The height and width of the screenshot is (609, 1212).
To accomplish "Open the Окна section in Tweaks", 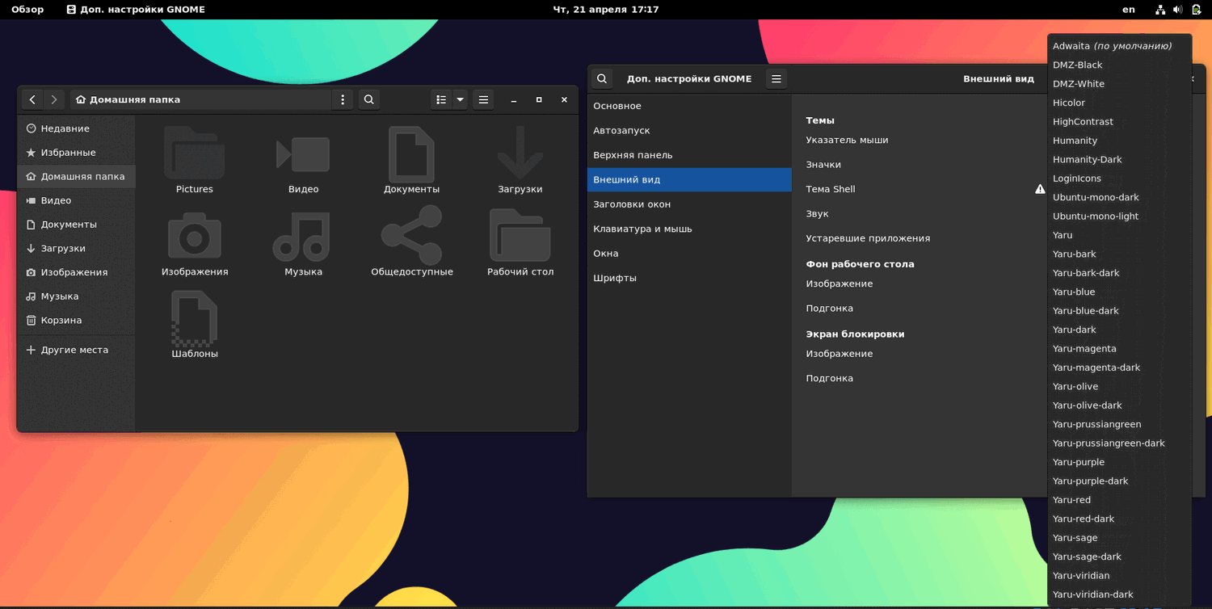I will click(x=689, y=254).
